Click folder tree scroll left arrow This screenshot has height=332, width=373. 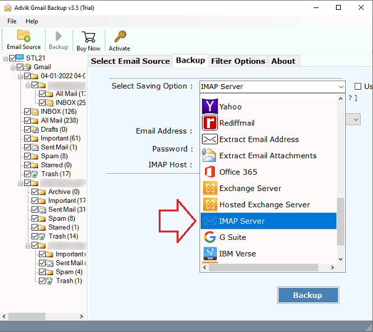click(x=4, y=317)
